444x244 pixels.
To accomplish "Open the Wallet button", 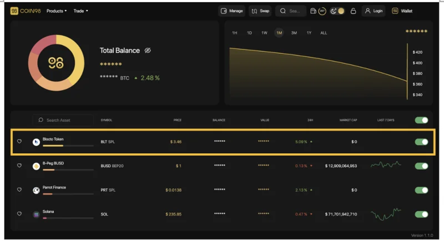I will [402, 11].
